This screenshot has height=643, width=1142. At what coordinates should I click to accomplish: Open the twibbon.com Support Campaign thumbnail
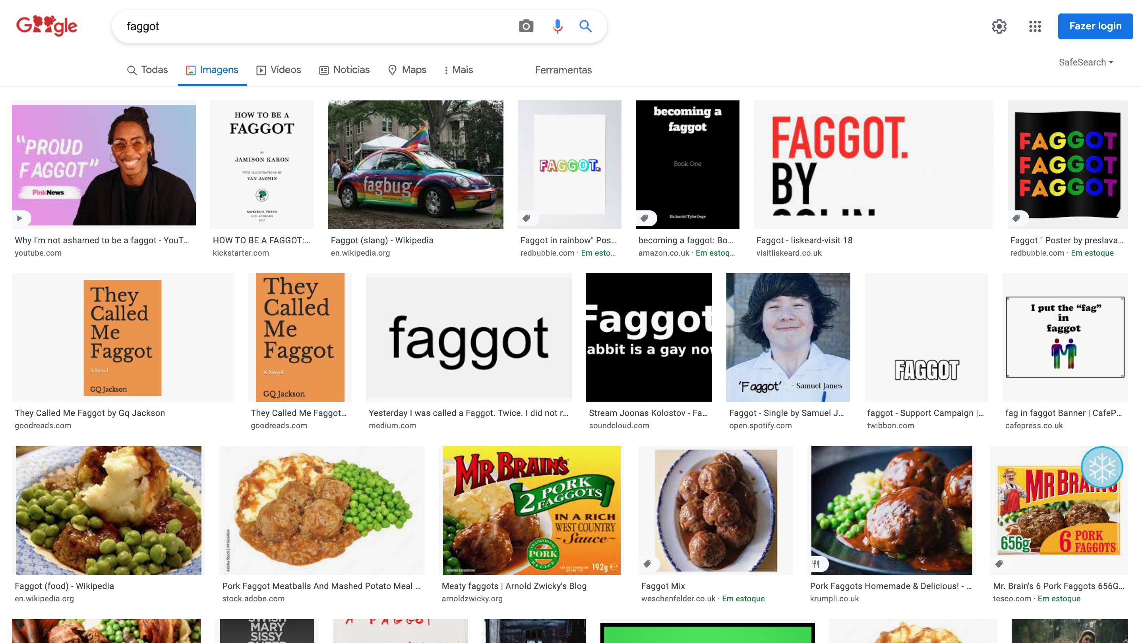tap(926, 337)
